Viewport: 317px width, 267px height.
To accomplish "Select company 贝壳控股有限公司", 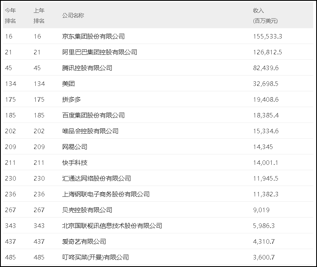I will pyautogui.click(x=87, y=210).
